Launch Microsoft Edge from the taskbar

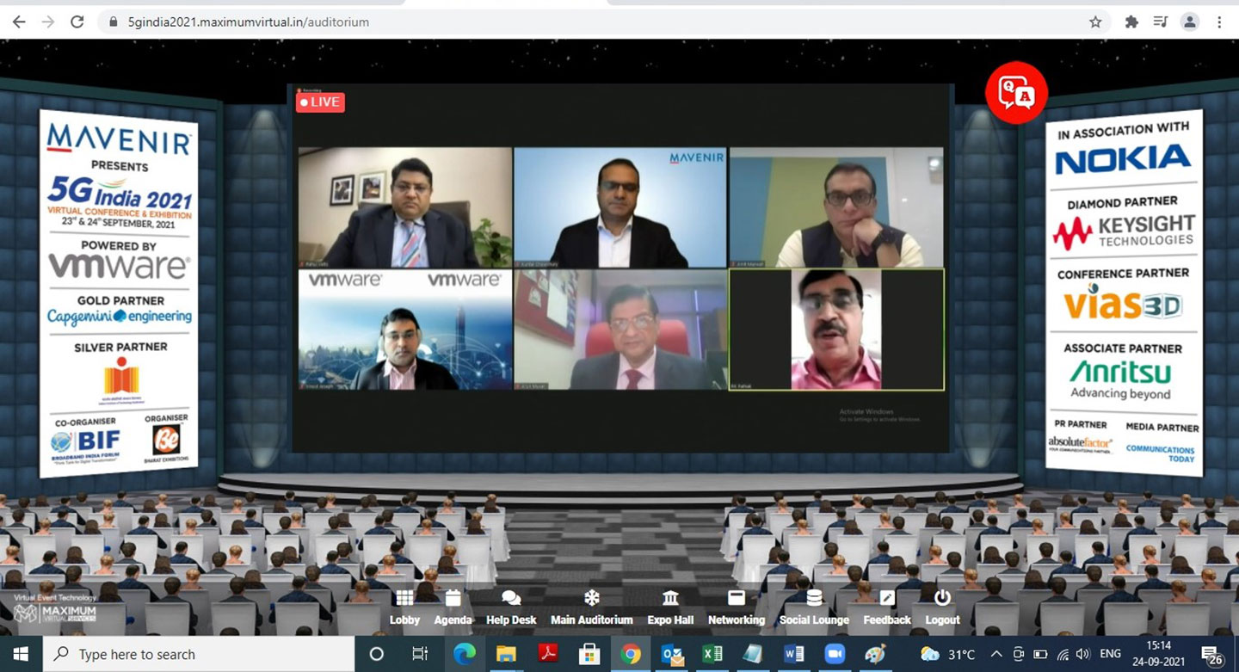[x=464, y=654]
